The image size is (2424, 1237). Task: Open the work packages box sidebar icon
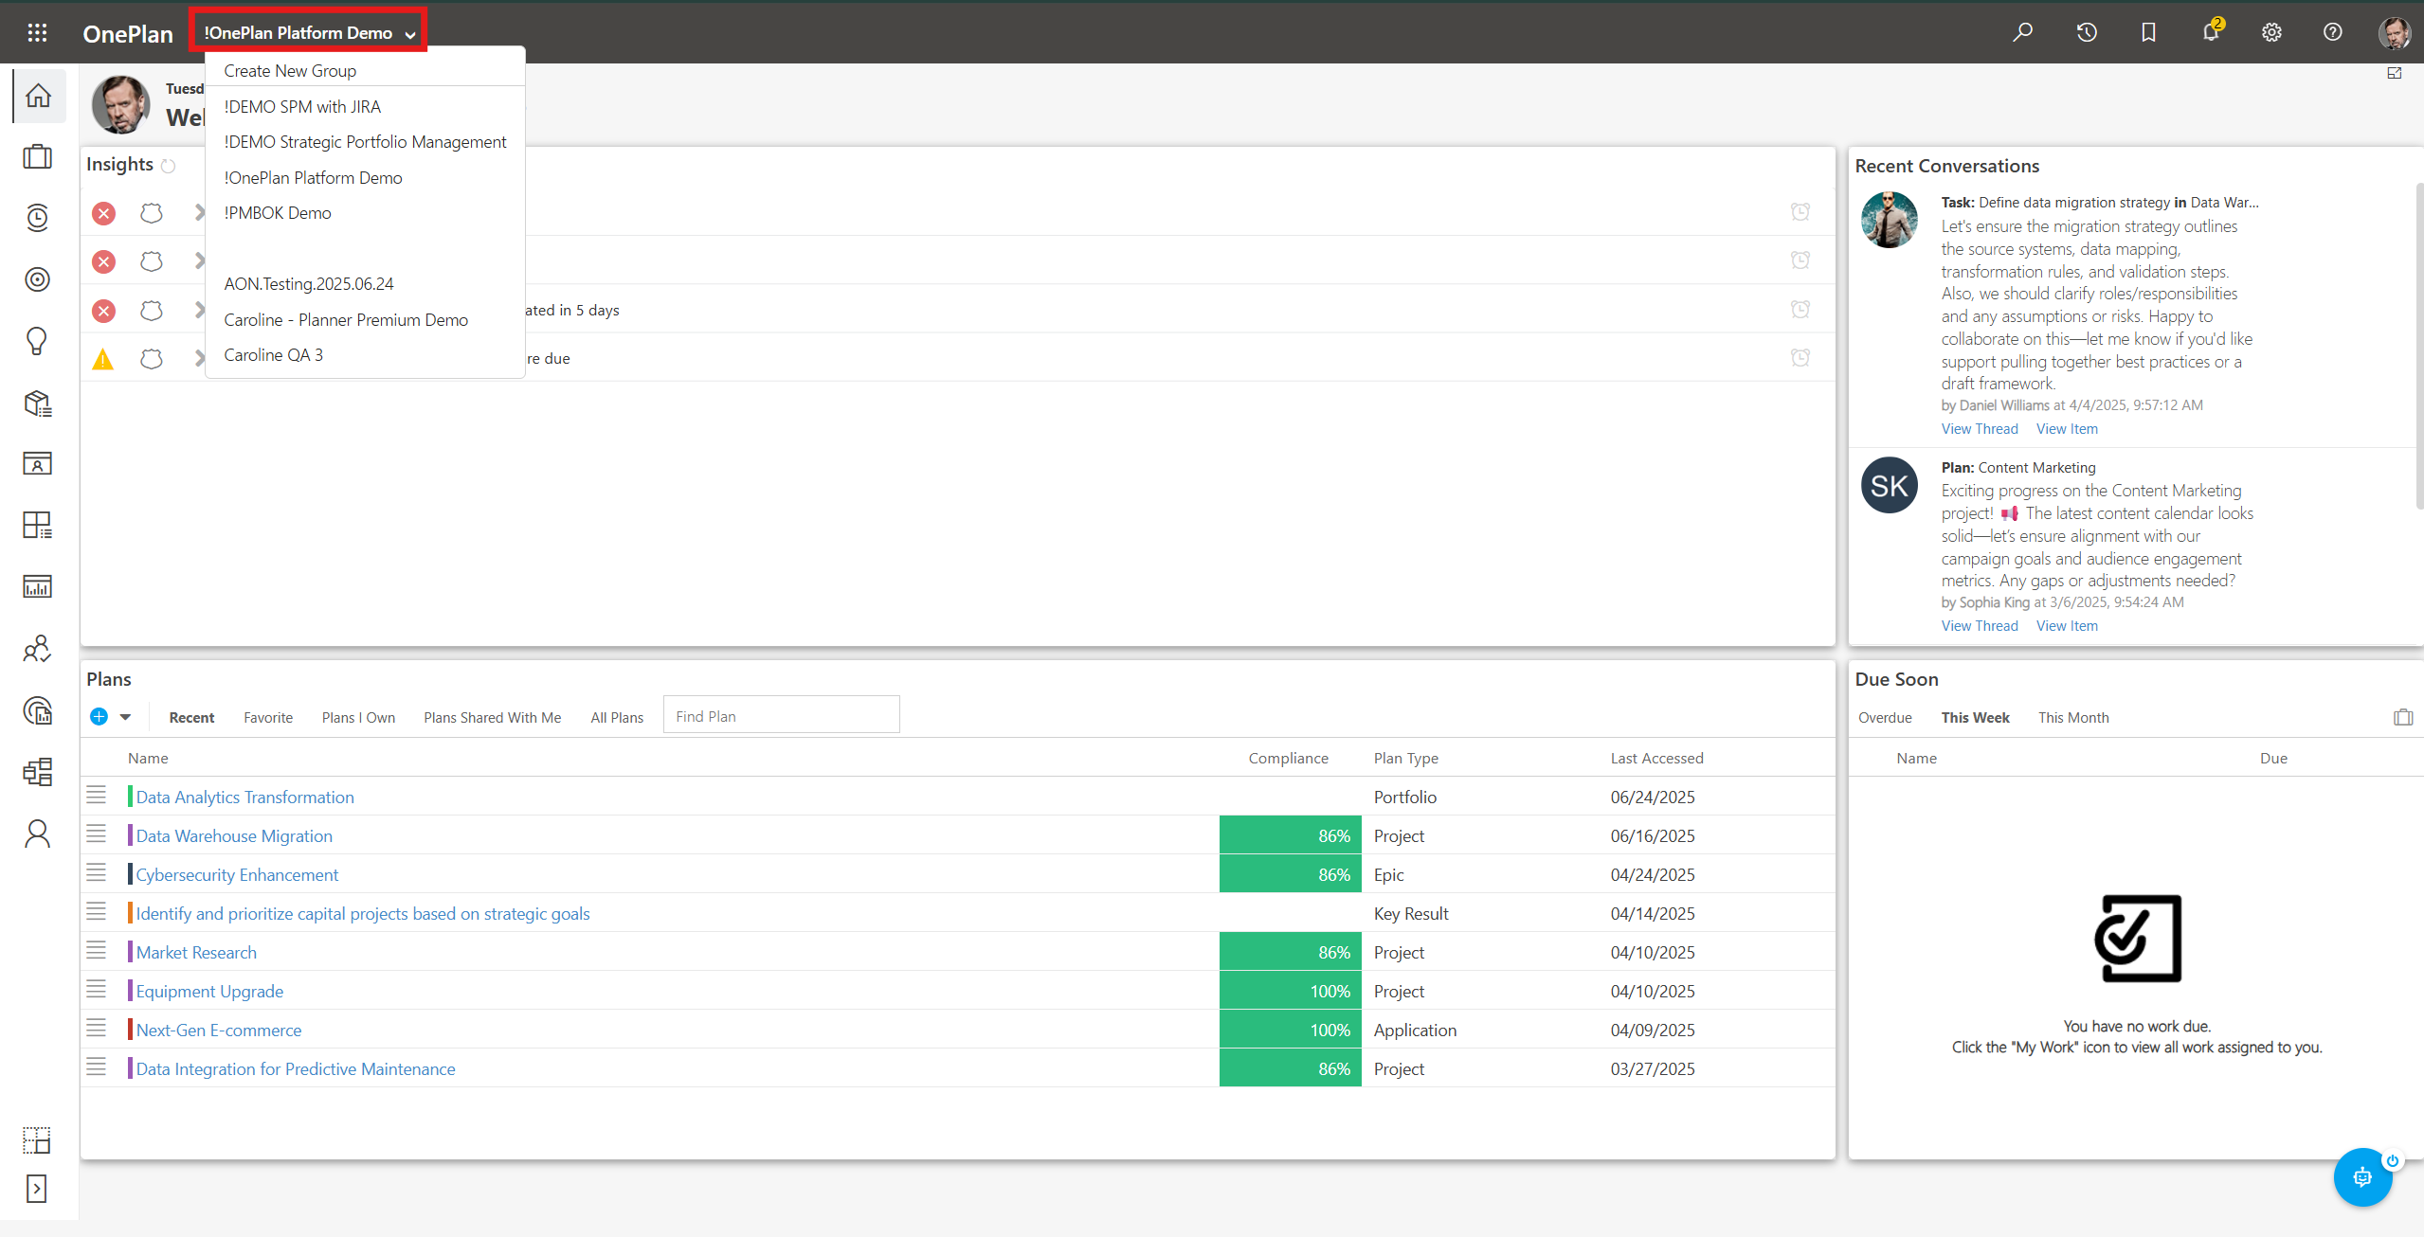[38, 403]
